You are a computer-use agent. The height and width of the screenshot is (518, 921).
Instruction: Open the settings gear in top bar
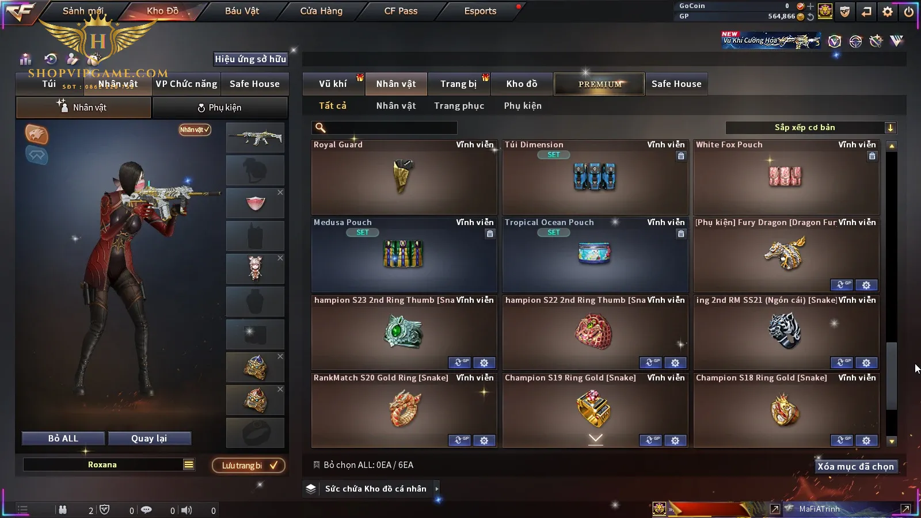(888, 12)
